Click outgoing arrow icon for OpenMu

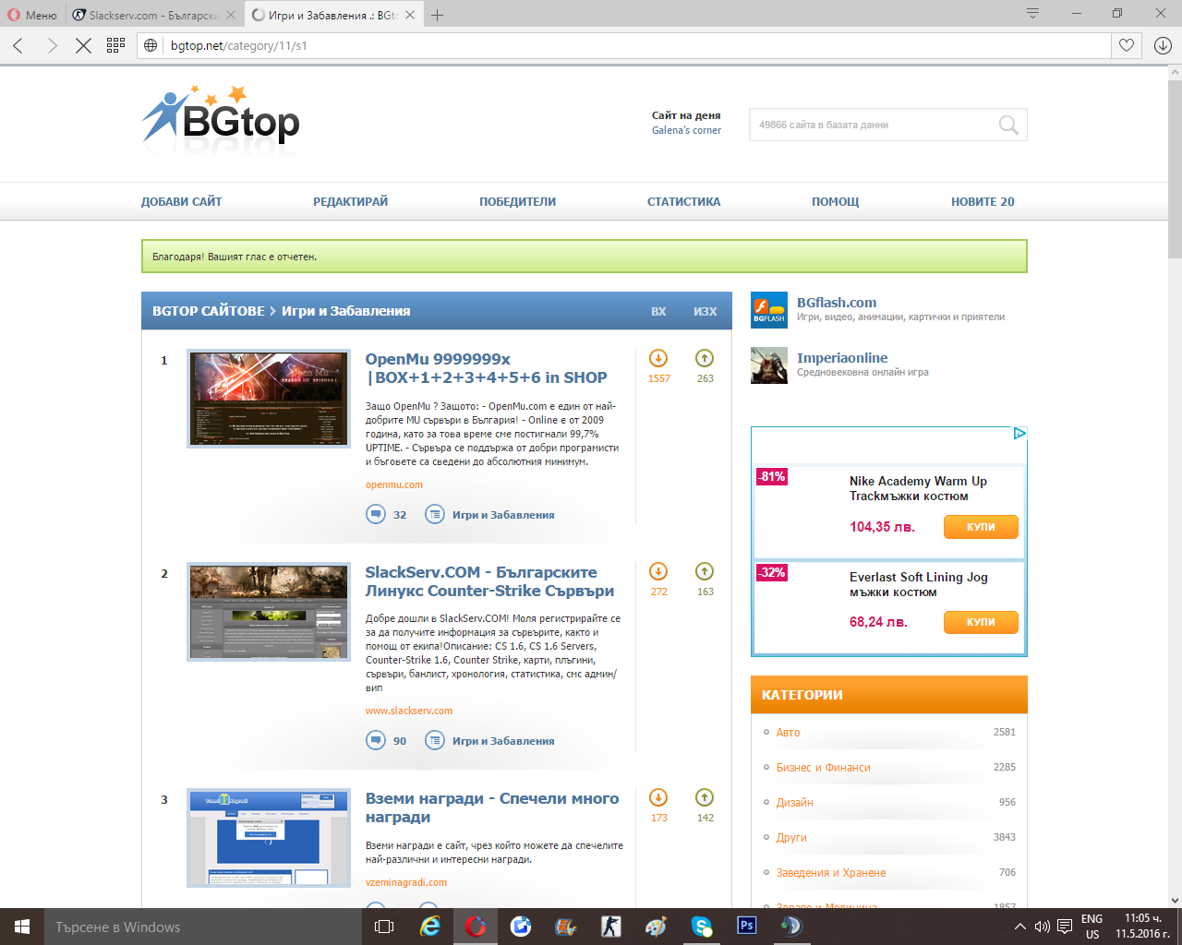click(x=705, y=358)
